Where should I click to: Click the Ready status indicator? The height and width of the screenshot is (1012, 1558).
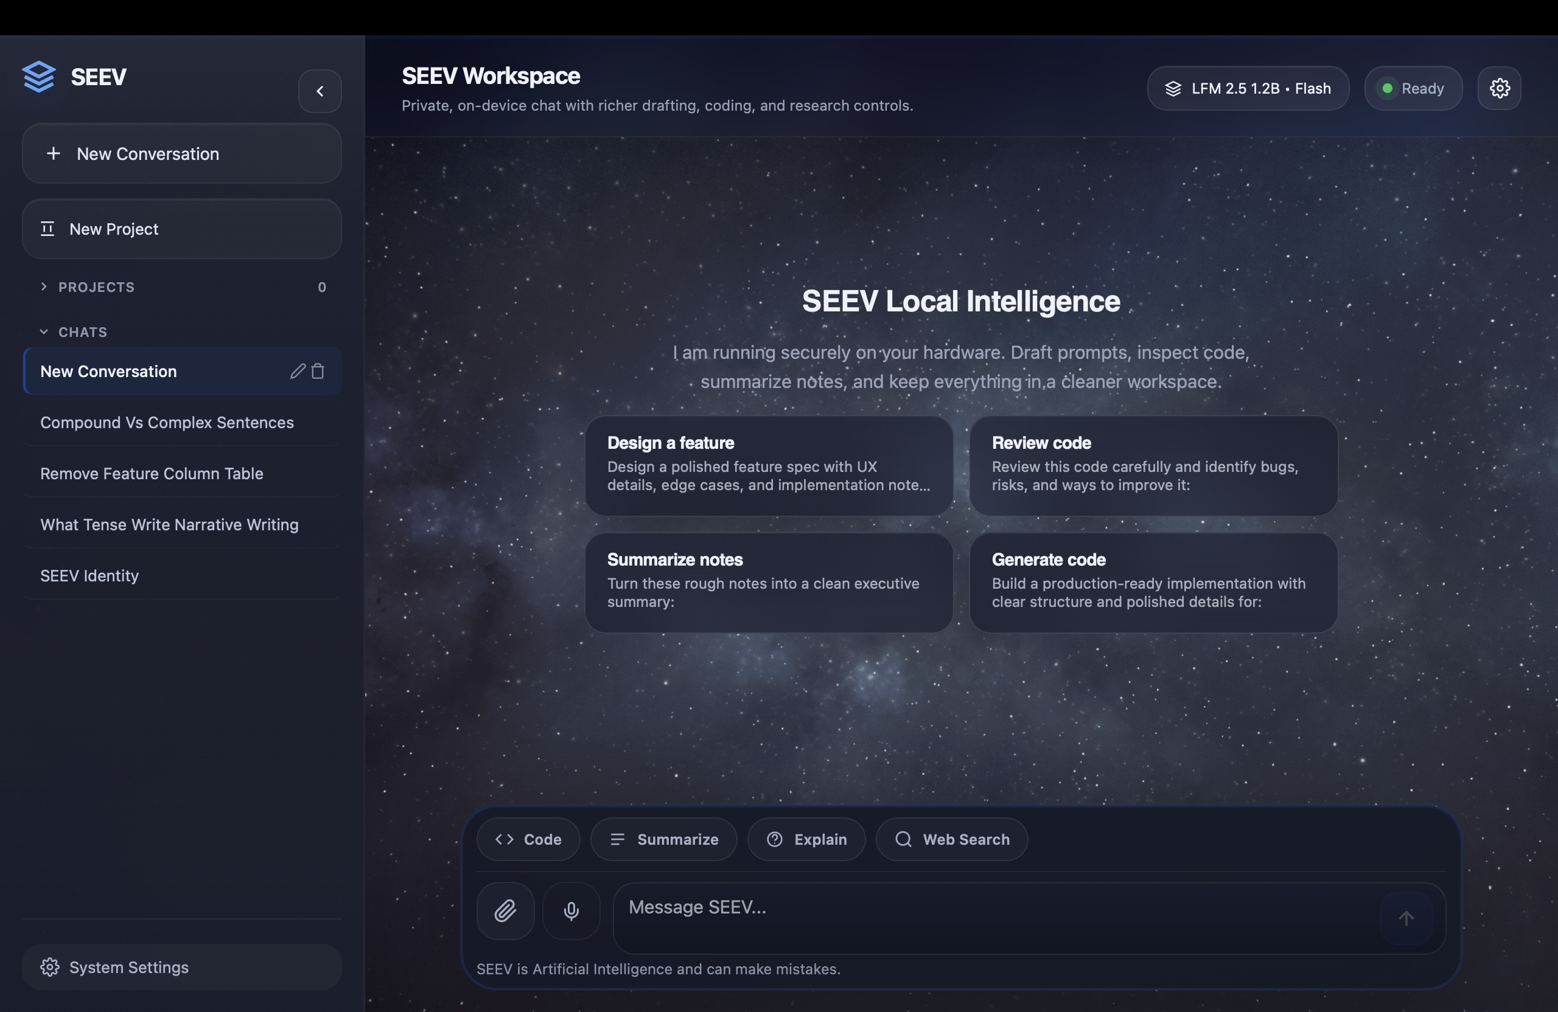click(1413, 88)
